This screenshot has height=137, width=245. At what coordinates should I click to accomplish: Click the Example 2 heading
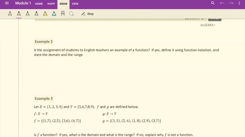(x=44, y=41)
